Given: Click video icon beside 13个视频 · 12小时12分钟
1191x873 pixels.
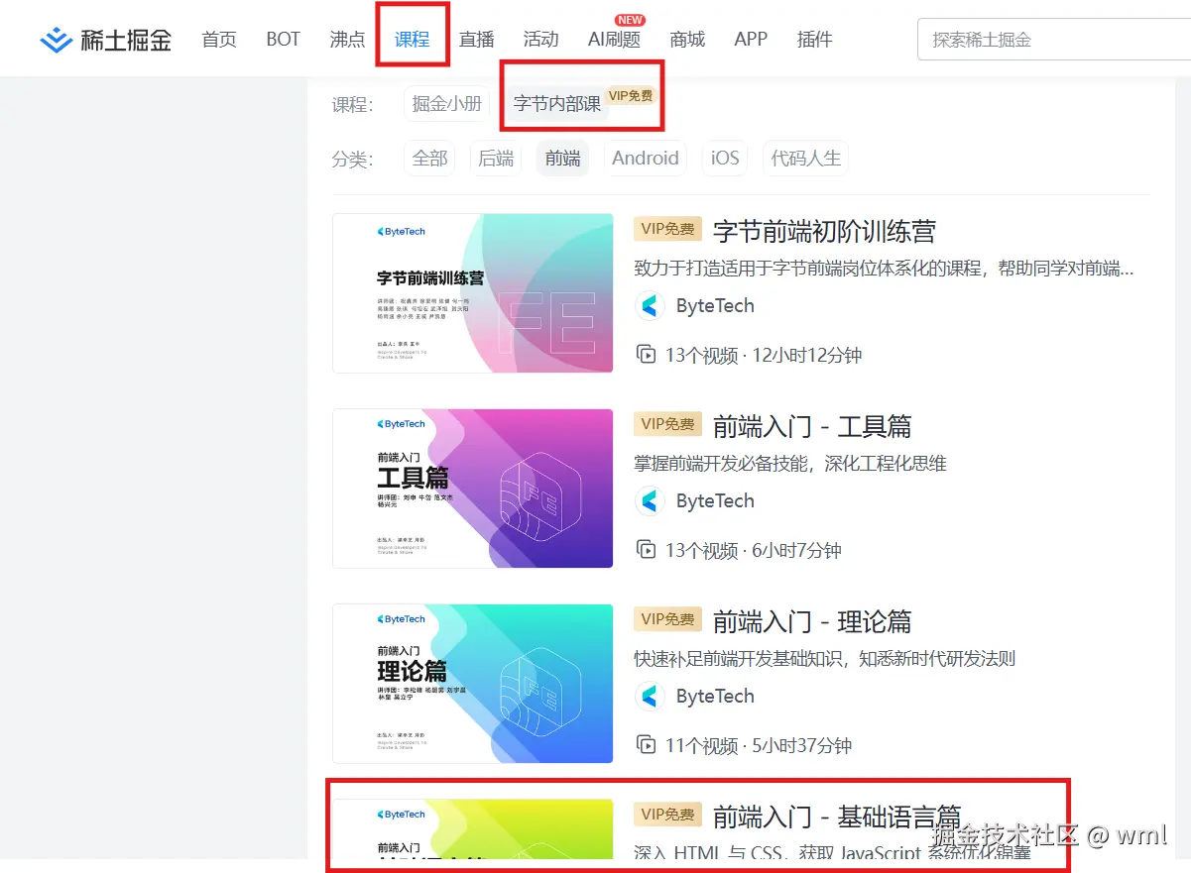Looking at the screenshot, I should click(x=647, y=354).
